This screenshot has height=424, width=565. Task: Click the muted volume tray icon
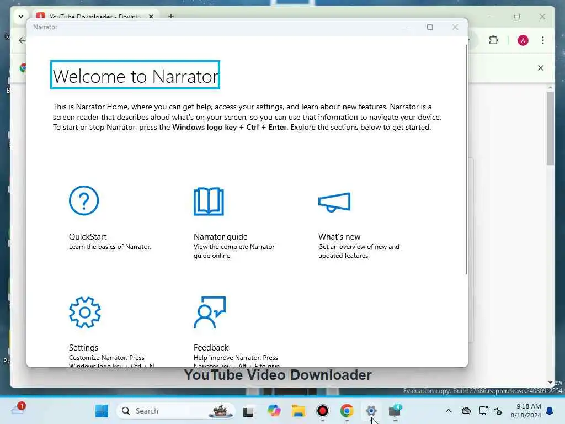pyautogui.click(x=498, y=411)
